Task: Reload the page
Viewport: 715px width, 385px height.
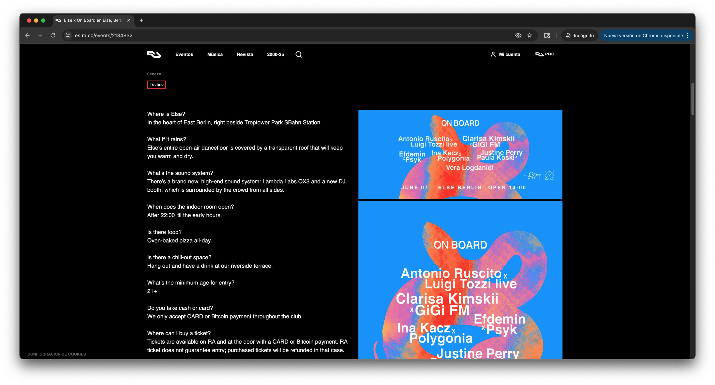Action: tap(53, 35)
